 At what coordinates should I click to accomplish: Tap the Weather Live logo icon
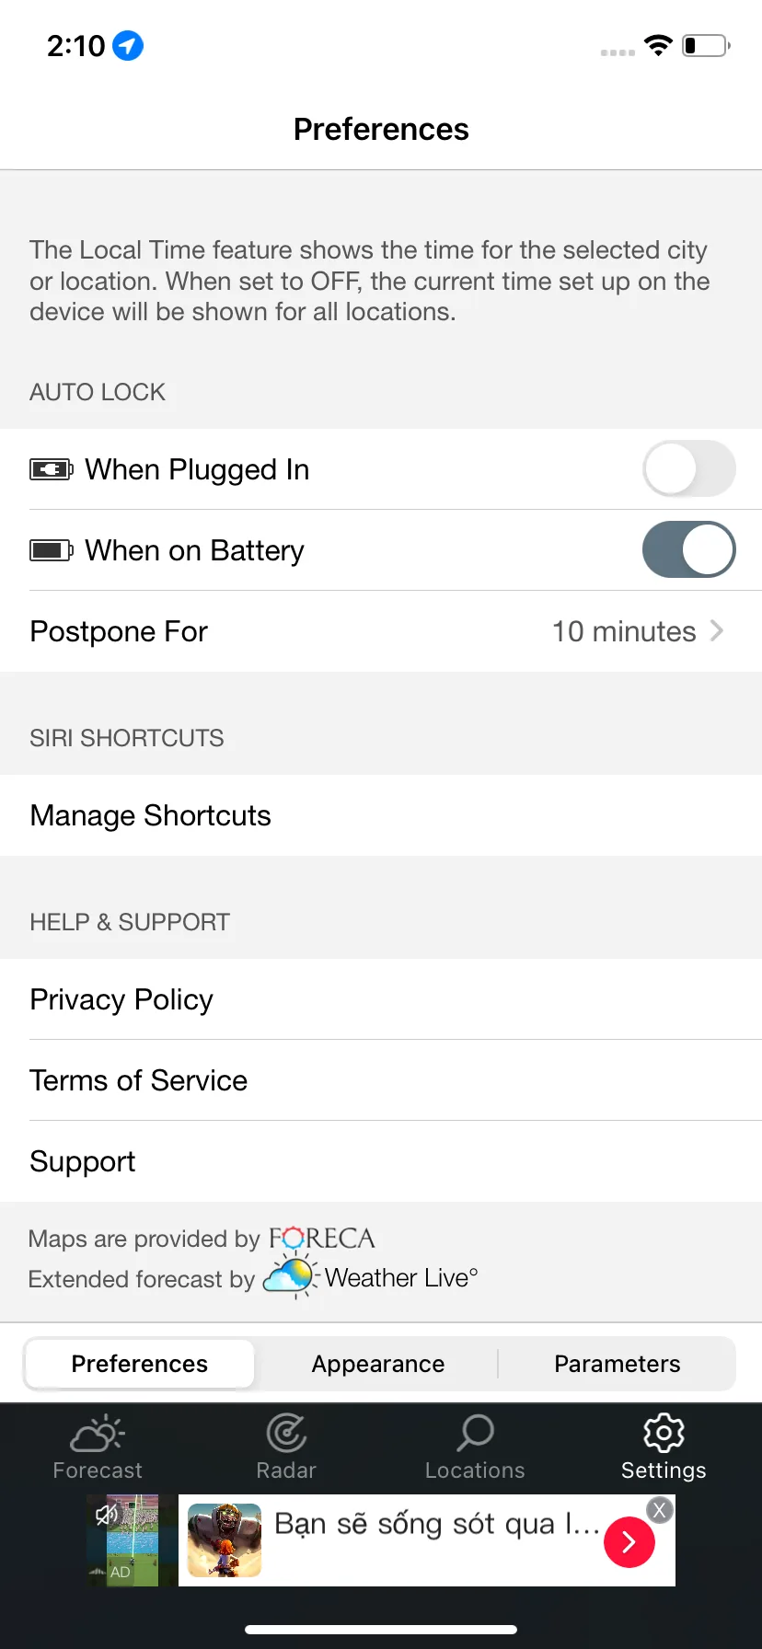pyautogui.click(x=289, y=1276)
